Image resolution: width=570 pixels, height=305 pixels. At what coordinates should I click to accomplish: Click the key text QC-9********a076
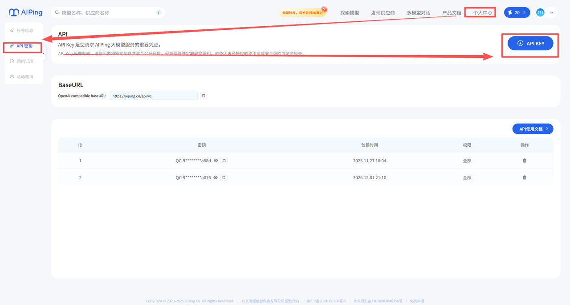(x=193, y=177)
